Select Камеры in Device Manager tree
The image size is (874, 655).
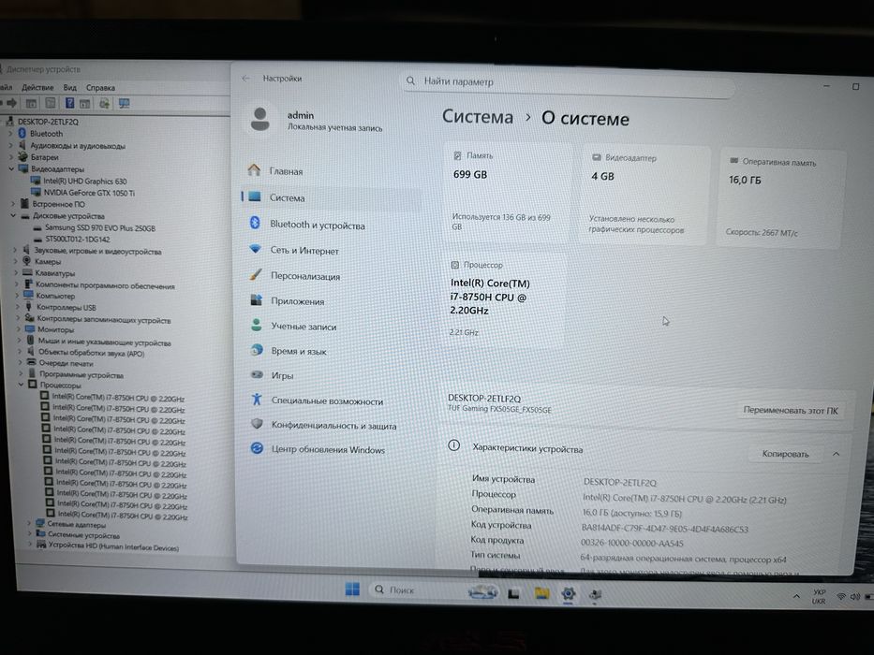pyautogui.click(x=48, y=261)
